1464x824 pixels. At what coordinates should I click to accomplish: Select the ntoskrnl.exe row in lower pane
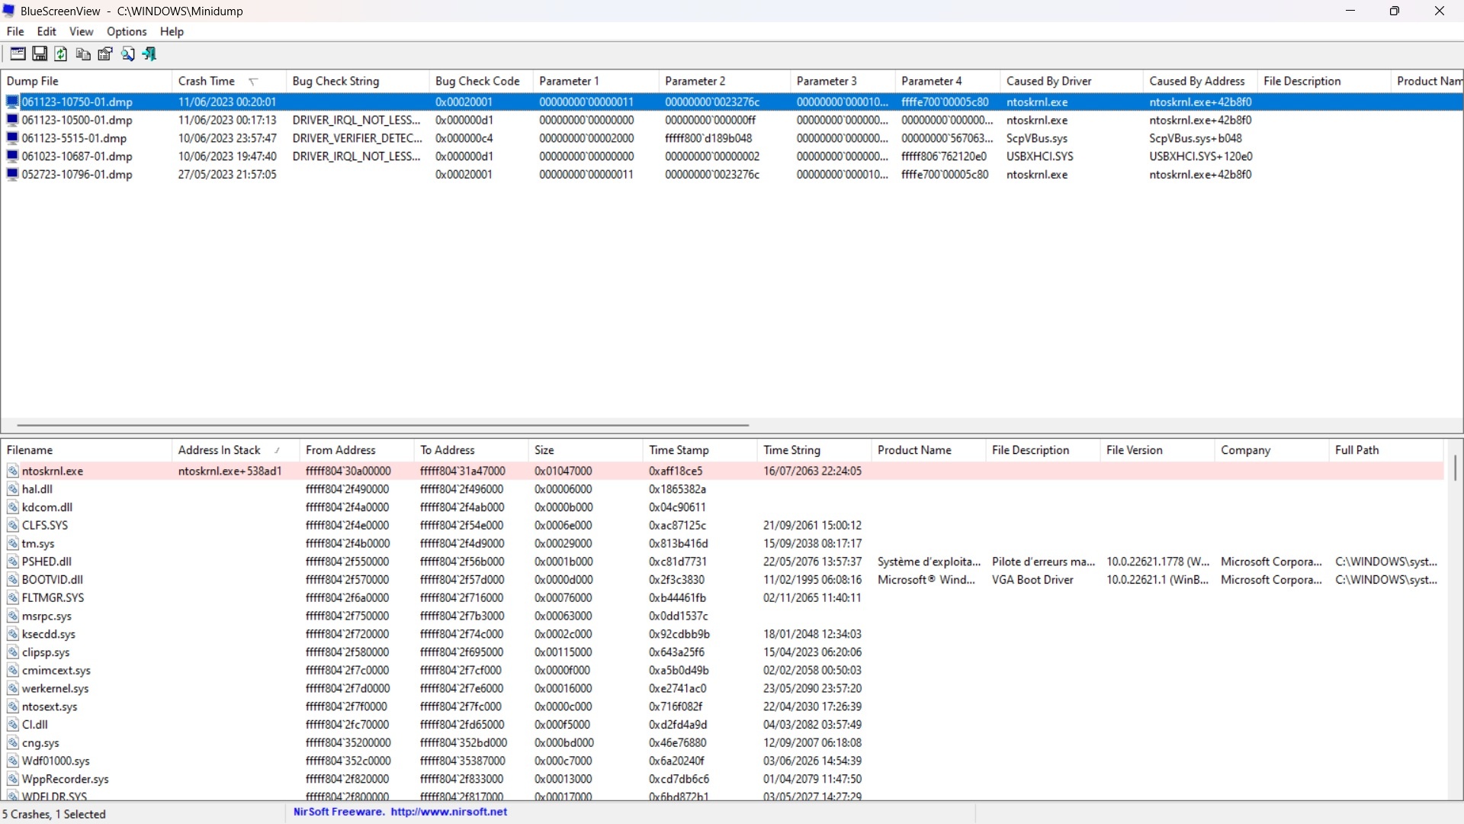pyautogui.click(x=722, y=472)
